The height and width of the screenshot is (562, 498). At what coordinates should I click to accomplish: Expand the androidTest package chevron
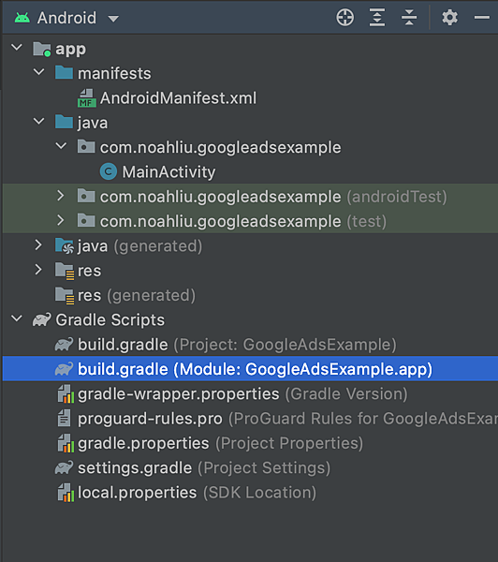[x=61, y=196]
